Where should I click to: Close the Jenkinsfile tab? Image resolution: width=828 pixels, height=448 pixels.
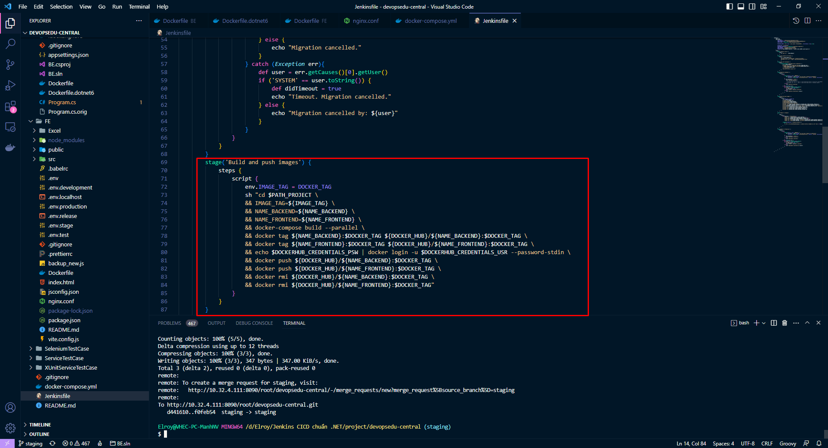click(514, 21)
